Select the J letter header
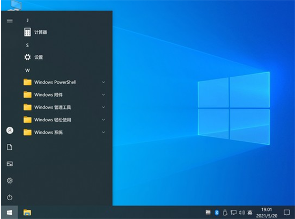 click(x=28, y=20)
